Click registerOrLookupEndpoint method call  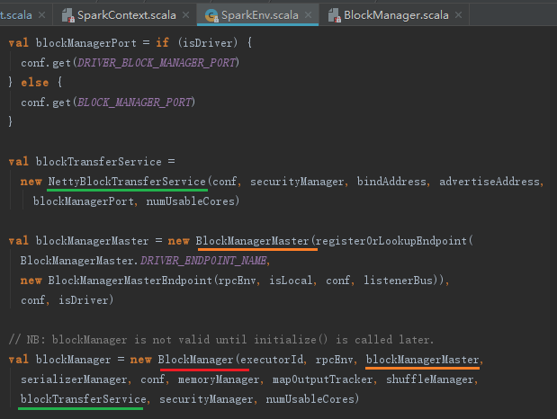click(391, 241)
